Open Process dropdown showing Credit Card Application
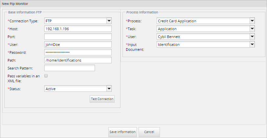 pyautogui.click(x=206, y=21)
